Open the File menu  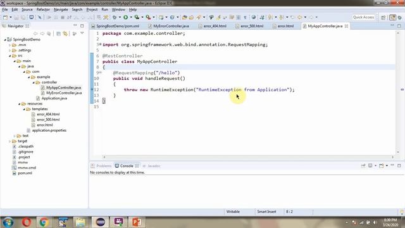point(5,9)
